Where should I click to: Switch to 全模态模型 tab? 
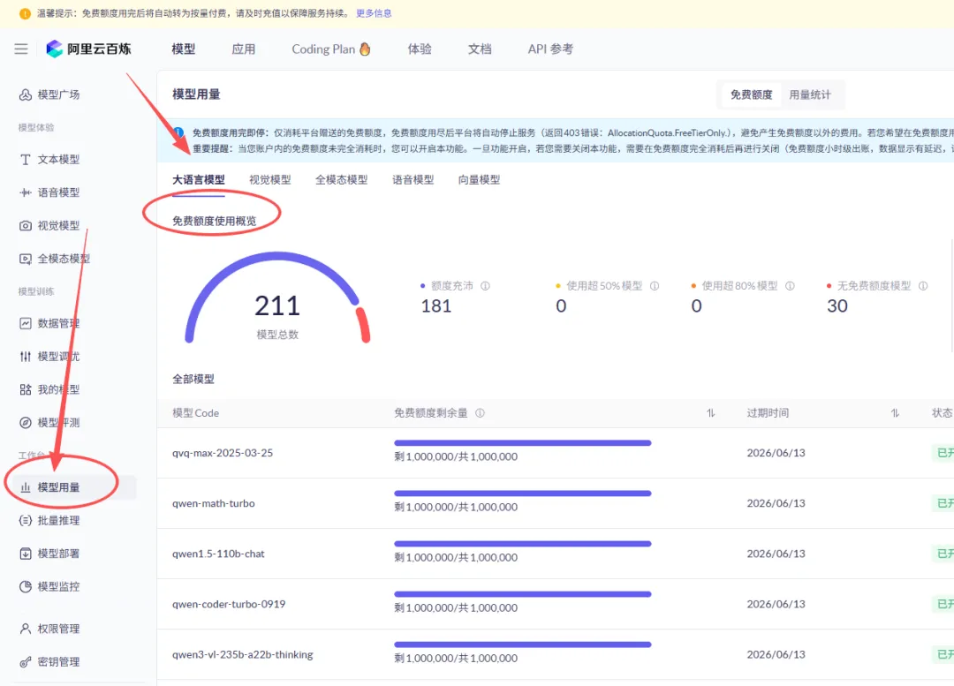[341, 180]
